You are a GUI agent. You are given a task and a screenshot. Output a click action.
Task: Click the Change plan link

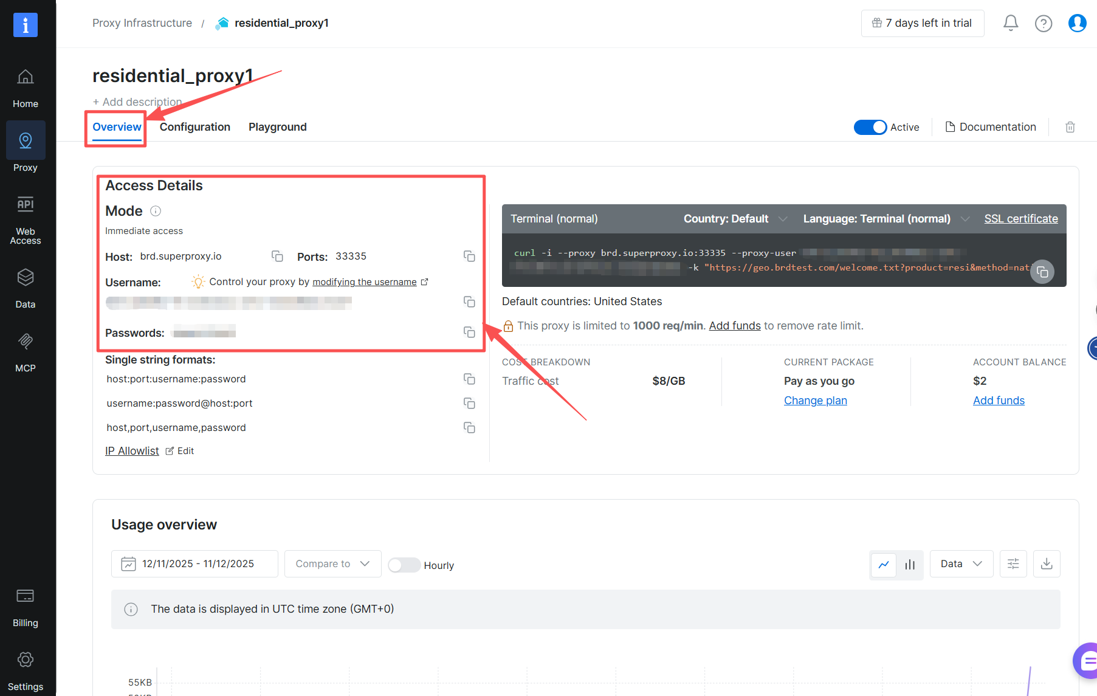815,401
